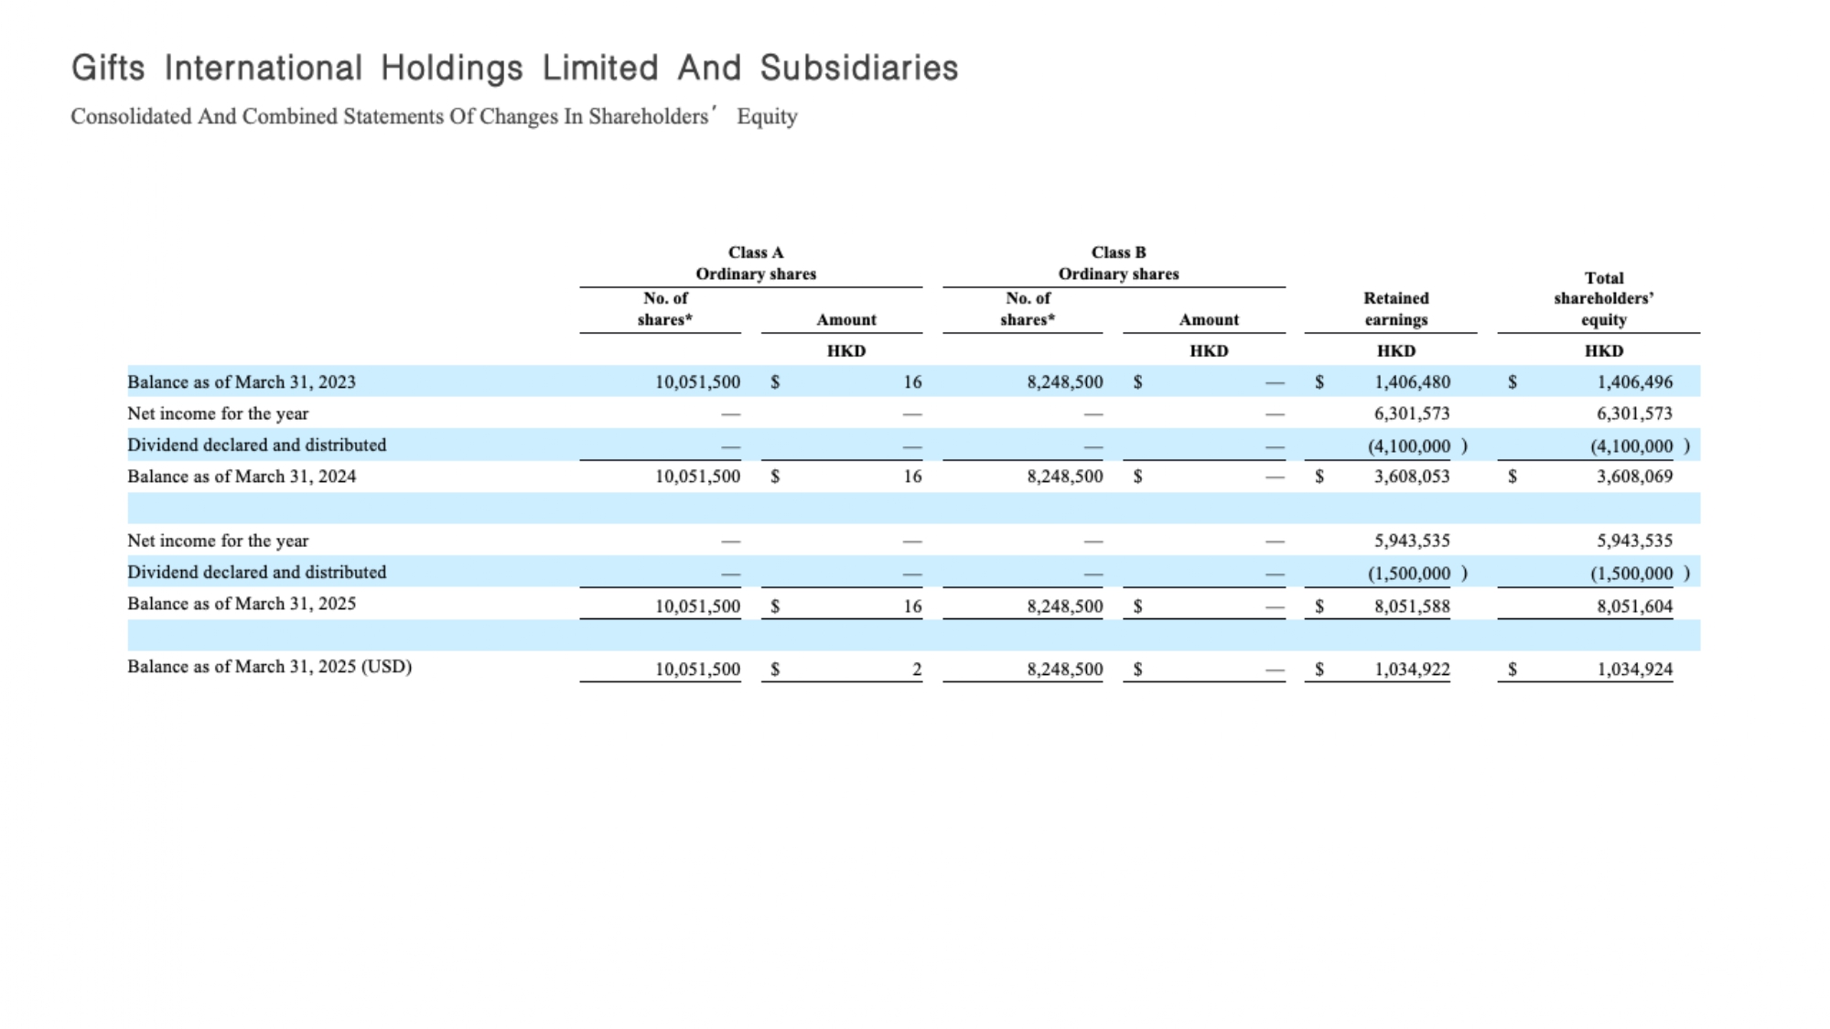The image size is (1830, 1029).
Task: Click retained earnings value 3,608,053
Action: [x=1412, y=476]
